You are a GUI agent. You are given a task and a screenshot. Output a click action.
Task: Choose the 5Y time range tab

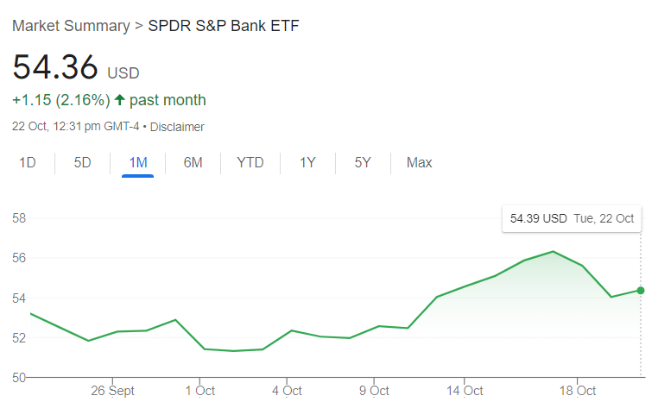click(363, 162)
